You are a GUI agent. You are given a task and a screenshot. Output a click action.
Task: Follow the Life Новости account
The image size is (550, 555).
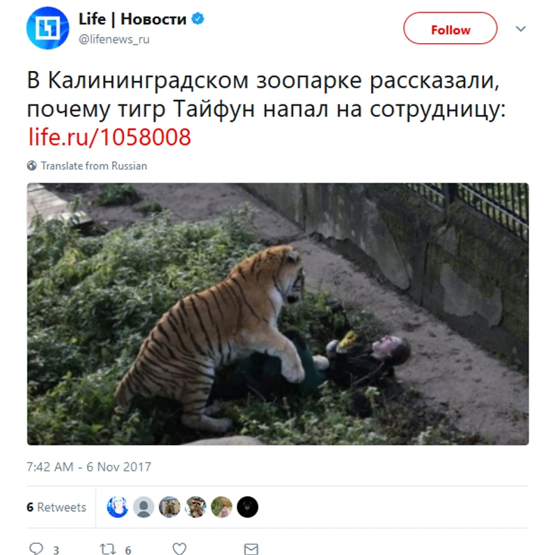[450, 29]
